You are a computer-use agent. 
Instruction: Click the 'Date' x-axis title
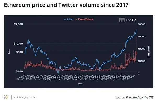(x=80, y=84)
